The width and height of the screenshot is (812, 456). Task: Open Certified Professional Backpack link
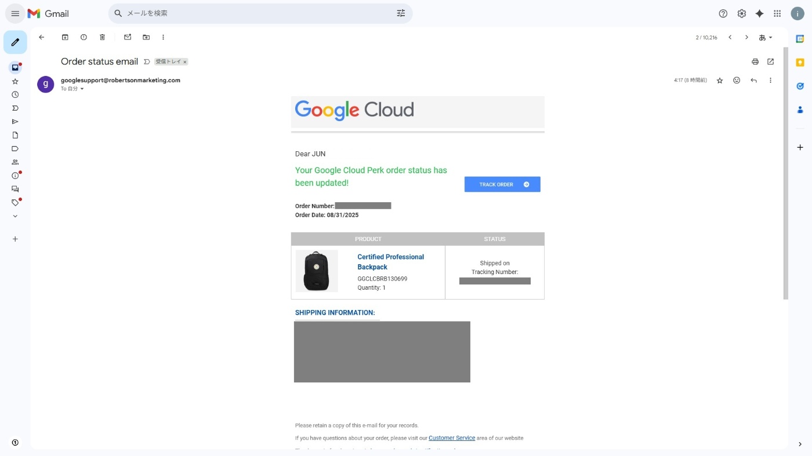[390, 262]
